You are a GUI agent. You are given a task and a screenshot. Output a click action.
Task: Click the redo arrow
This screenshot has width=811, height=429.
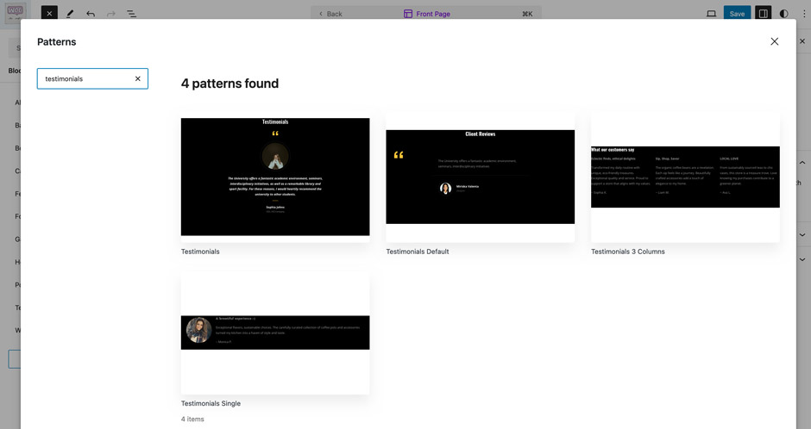111,14
